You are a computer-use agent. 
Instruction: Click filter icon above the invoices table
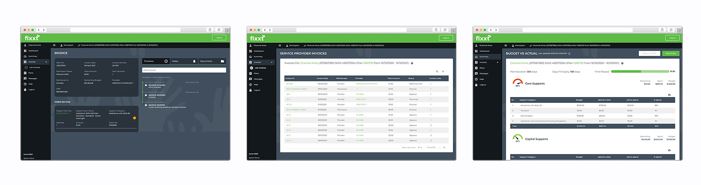pos(443,72)
